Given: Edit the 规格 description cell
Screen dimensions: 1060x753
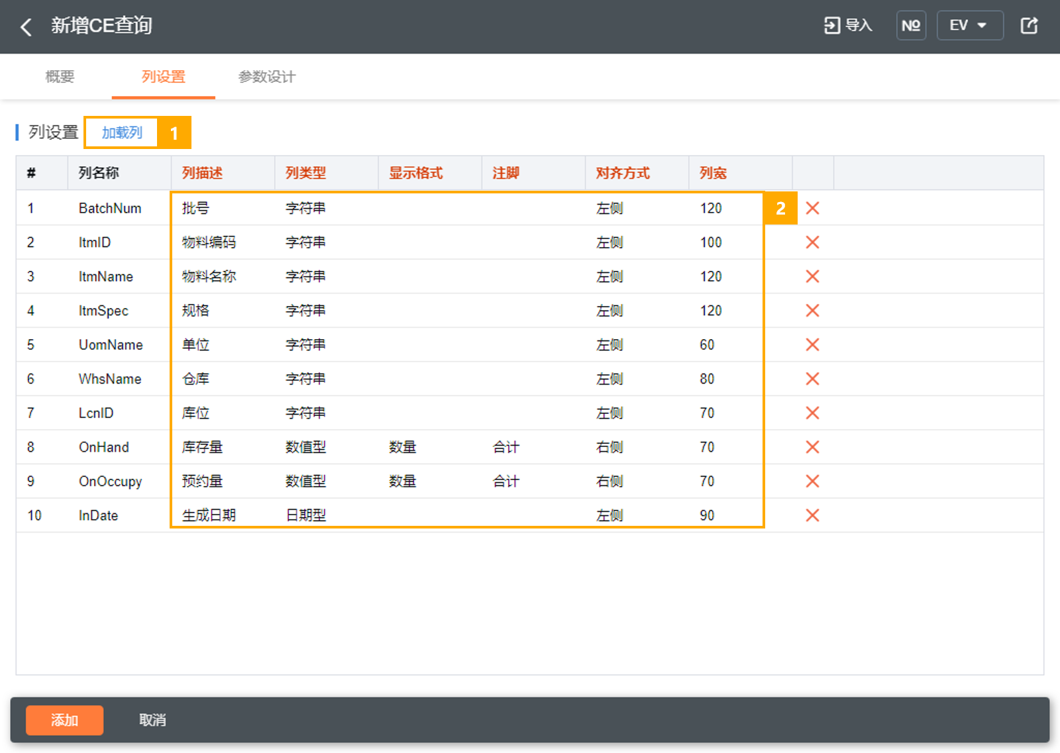Looking at the screenshot, I should click(x=223, y=311).
